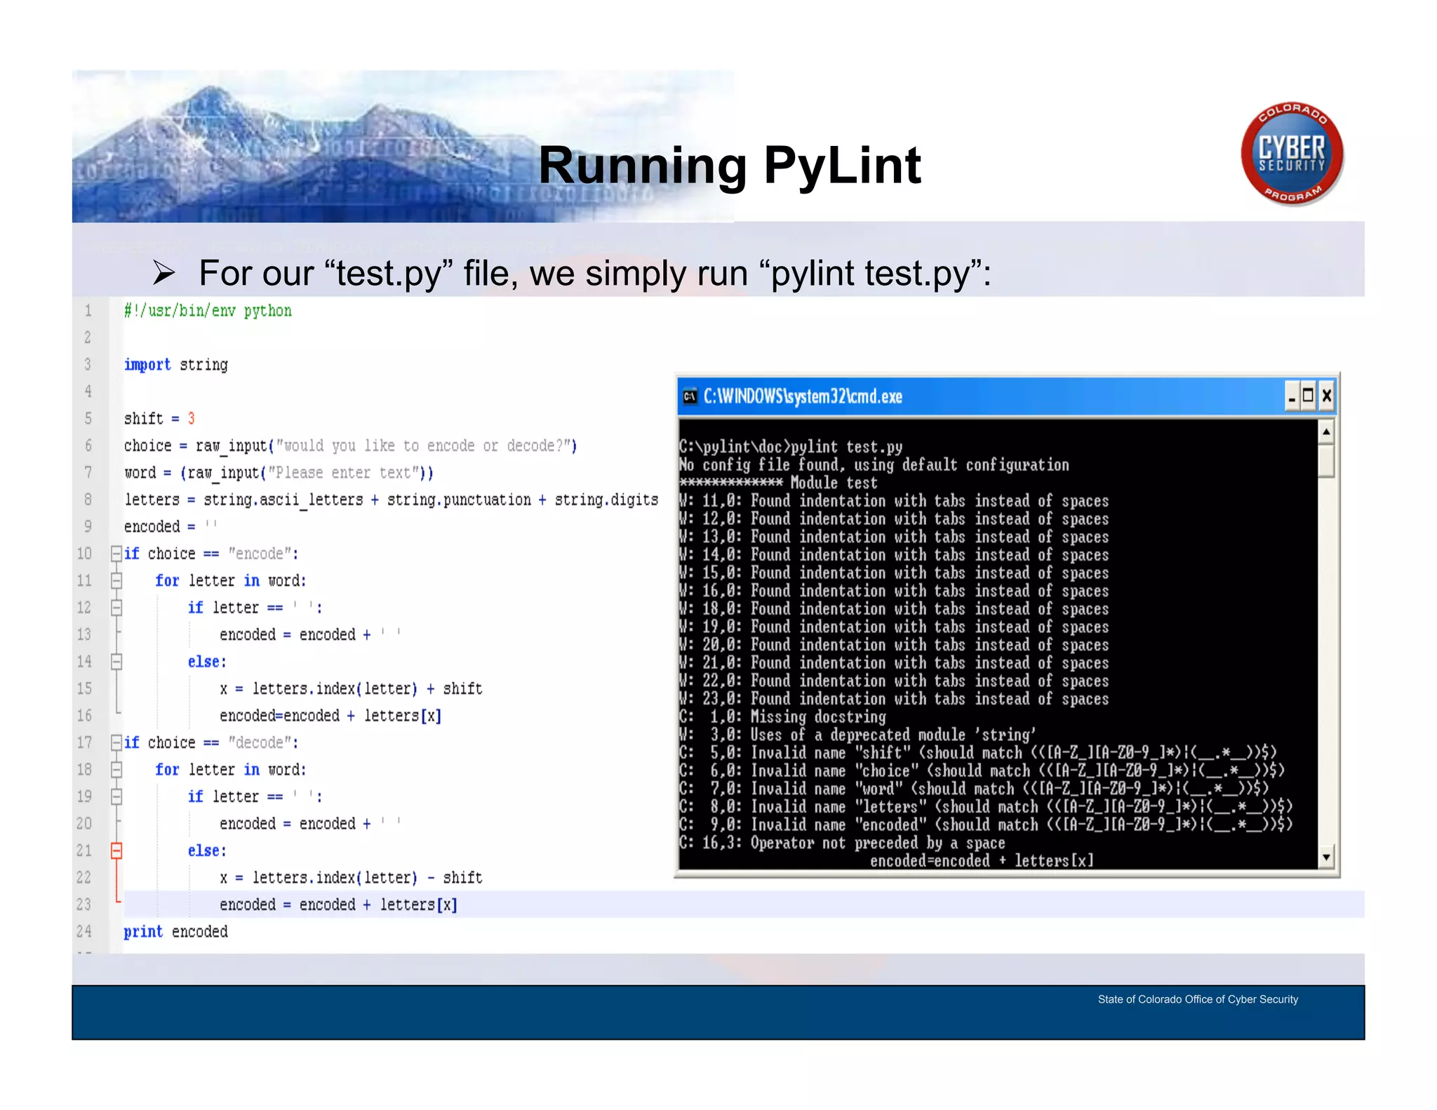This screenshot has height=1110, width=1437.
Task: Click line number 5 in the editor gutter
Action: (88, 419)
